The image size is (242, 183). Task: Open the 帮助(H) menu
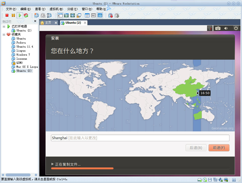click(101, 9)
